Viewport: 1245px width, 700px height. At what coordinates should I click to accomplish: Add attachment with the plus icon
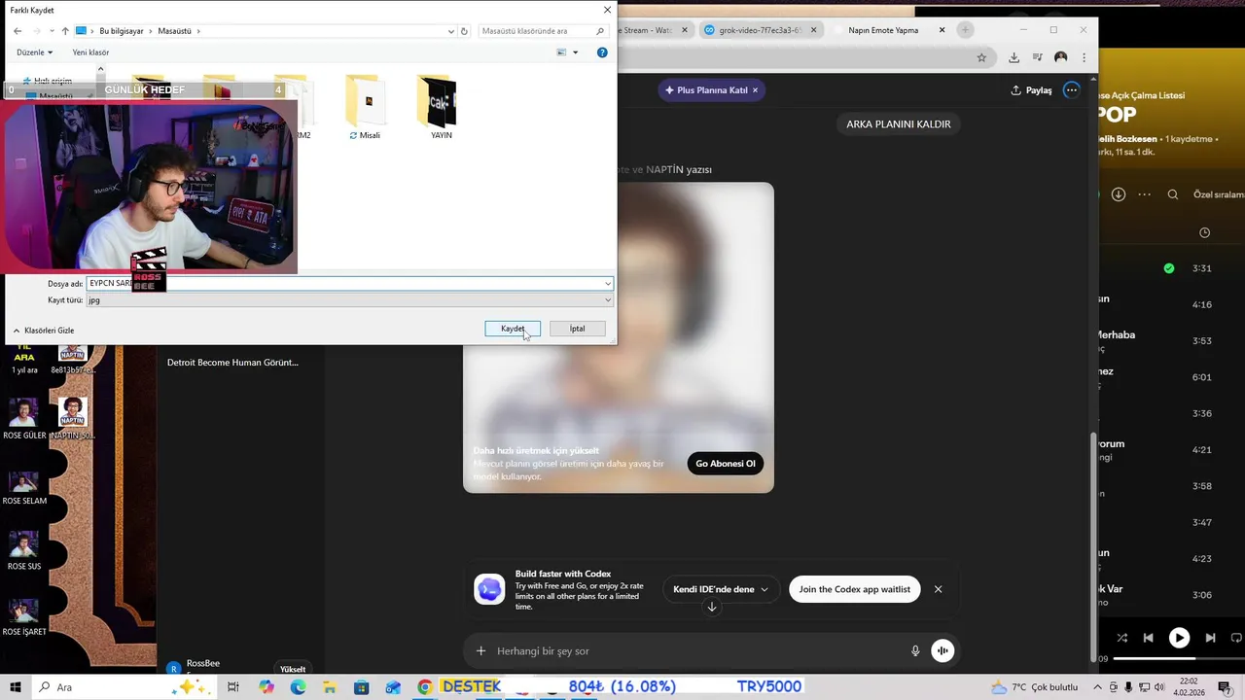[x=480, y=651]
